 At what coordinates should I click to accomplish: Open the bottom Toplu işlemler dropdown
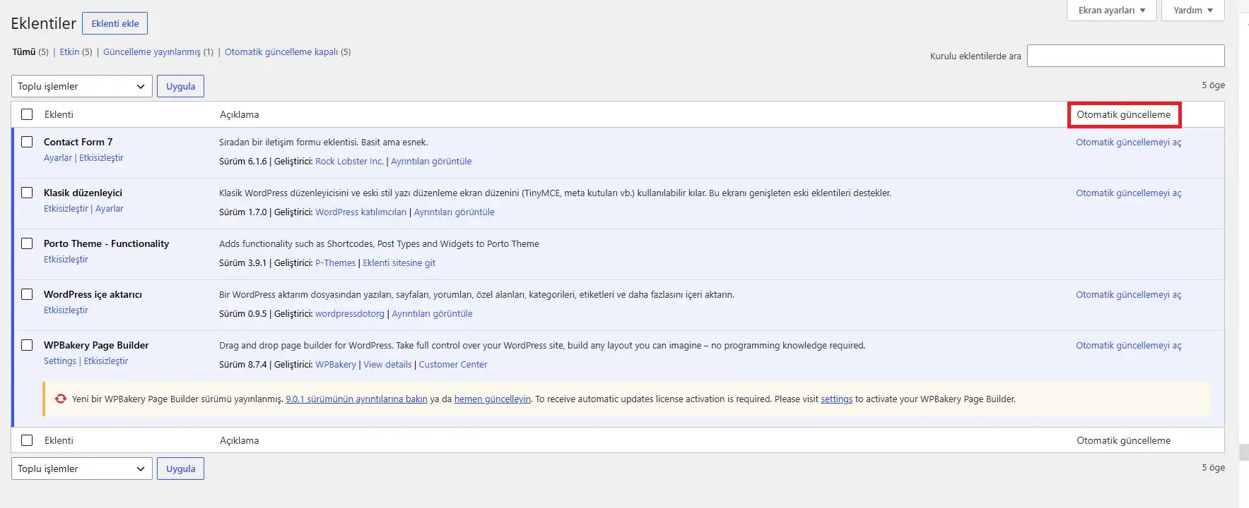pos(82,468)
